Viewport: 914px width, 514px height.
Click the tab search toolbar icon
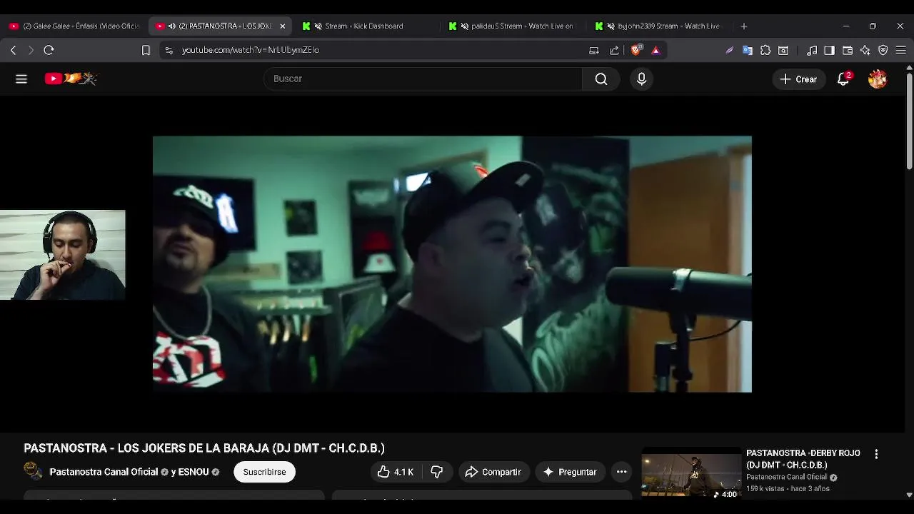pos(783,50)
